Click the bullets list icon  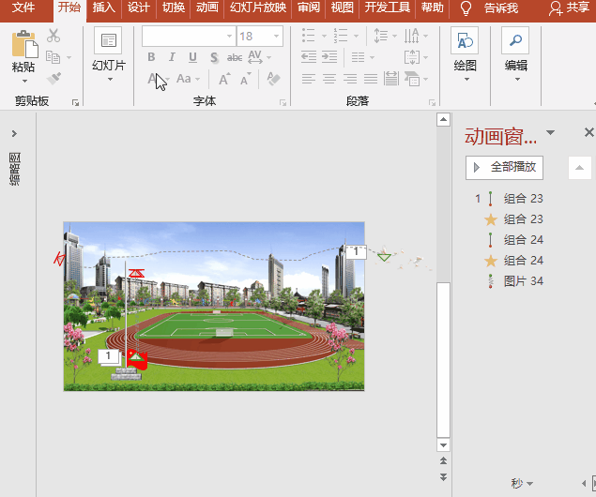(x=308, y=36)
